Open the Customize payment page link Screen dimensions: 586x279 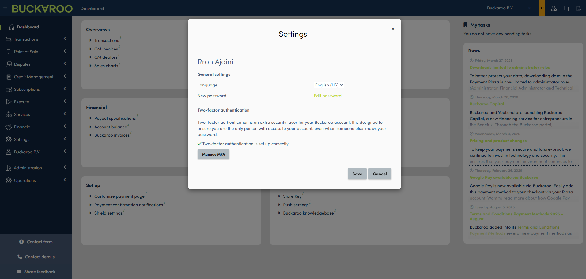coord(119,196)
